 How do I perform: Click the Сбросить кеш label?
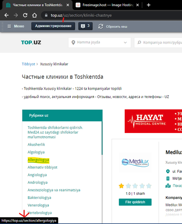pos(117,26)
